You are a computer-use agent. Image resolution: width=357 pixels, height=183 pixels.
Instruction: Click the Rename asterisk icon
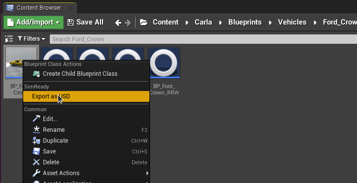36,130
